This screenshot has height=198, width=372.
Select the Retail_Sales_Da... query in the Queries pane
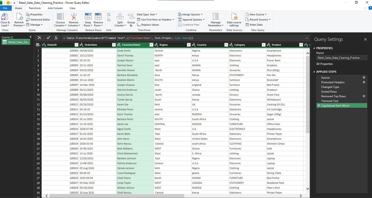point(16,42)
